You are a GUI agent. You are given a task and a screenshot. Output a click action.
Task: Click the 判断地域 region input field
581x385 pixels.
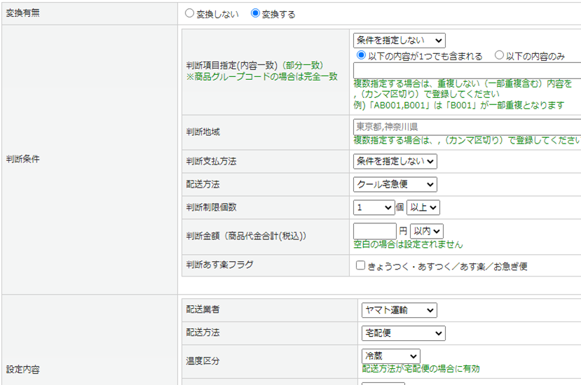tap(467, 127)
